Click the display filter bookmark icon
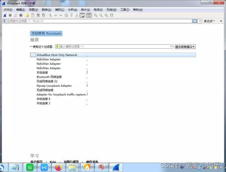 (5, 21)
